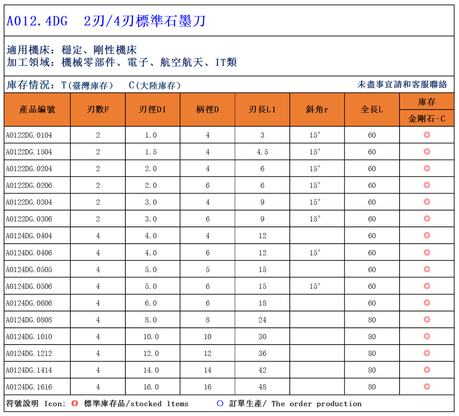Click the stock icon in row A0124DG.1212

click(x=427, y=353)
